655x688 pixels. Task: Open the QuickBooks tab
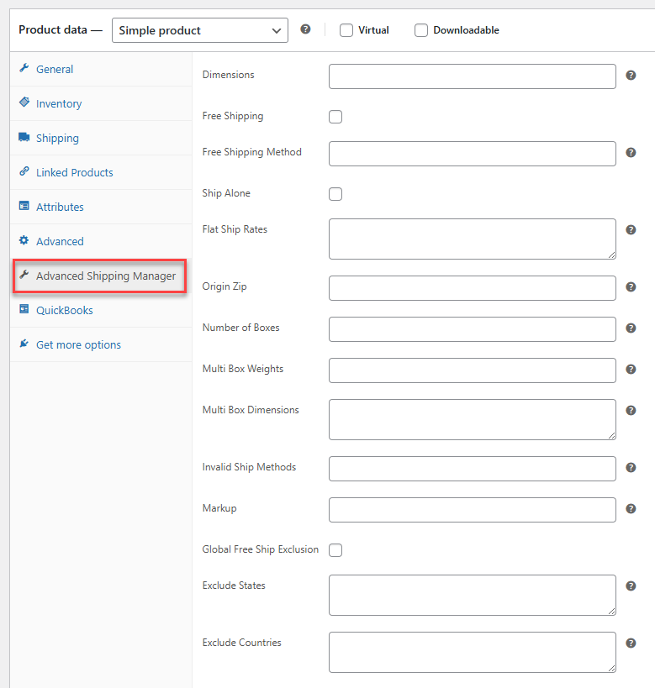101,310
